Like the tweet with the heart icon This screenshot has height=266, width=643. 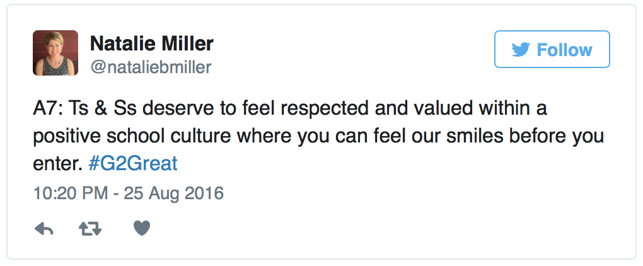[142, 228]
